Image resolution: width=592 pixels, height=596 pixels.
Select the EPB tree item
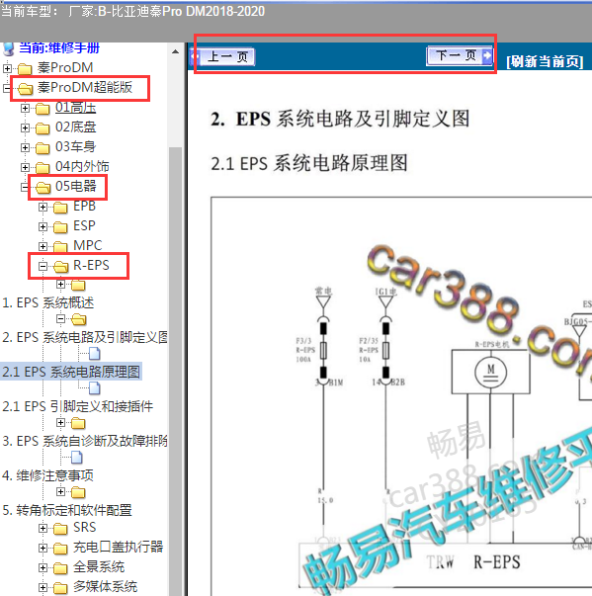click(x=84, y=206)
